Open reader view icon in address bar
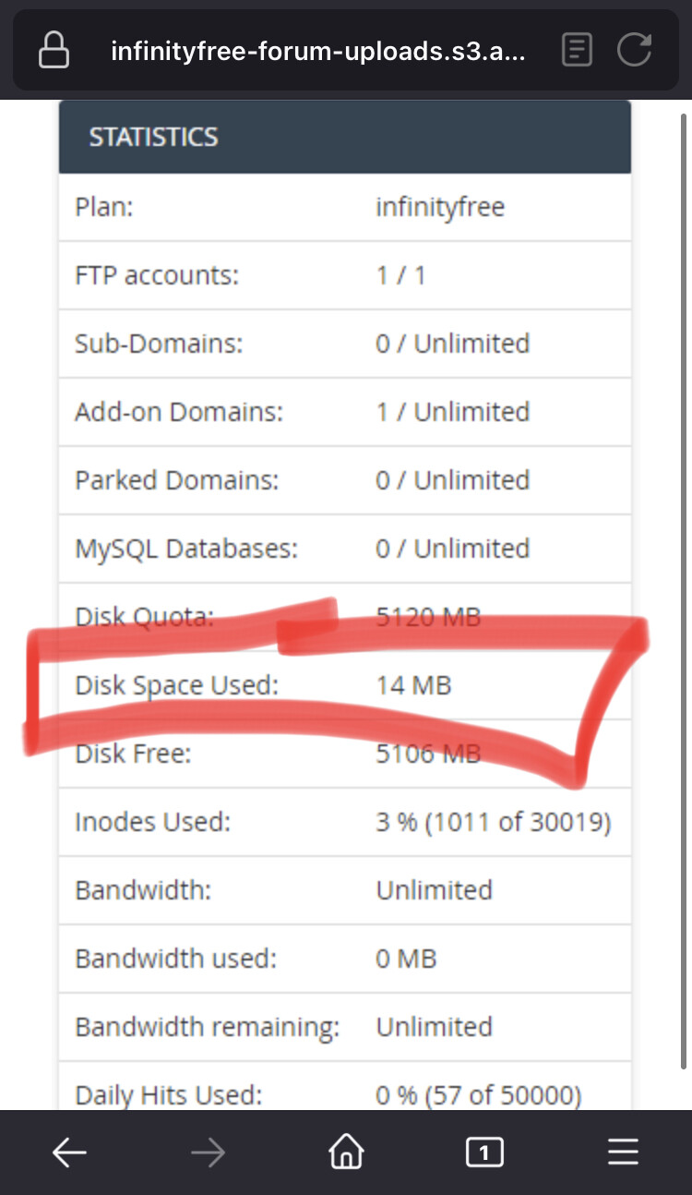692x1195 pixels. pos(577,50)
